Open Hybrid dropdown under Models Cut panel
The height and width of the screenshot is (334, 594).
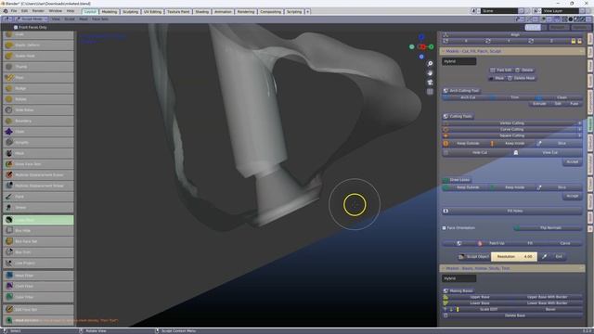(459, 61)
